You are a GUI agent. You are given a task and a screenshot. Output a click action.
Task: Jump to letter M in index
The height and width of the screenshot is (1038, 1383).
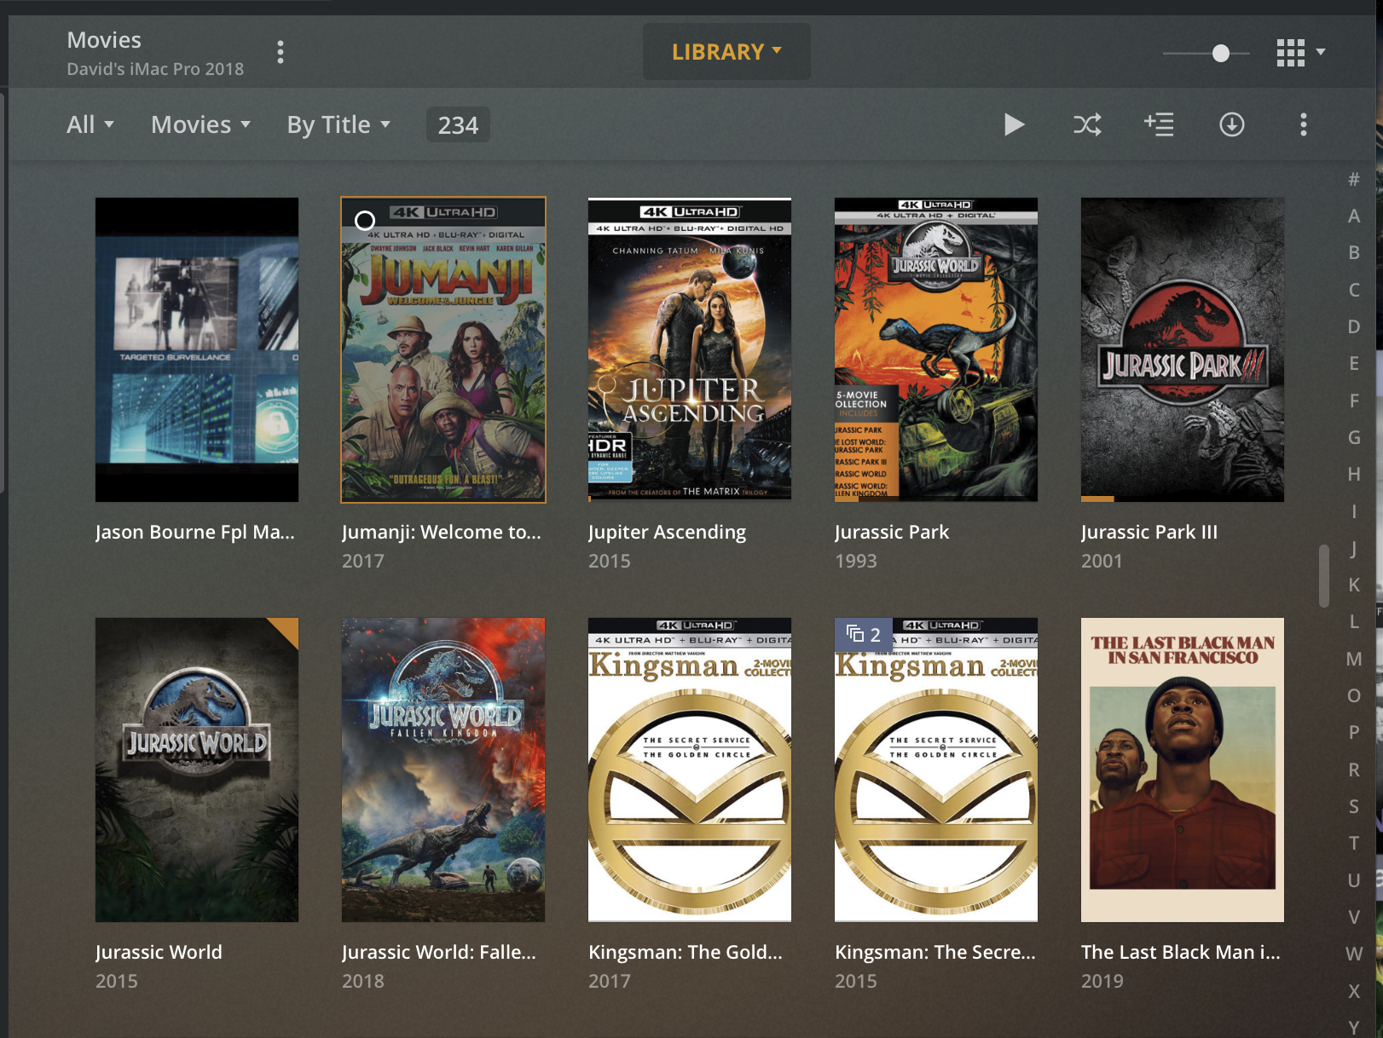click(x=1354, y=659)
